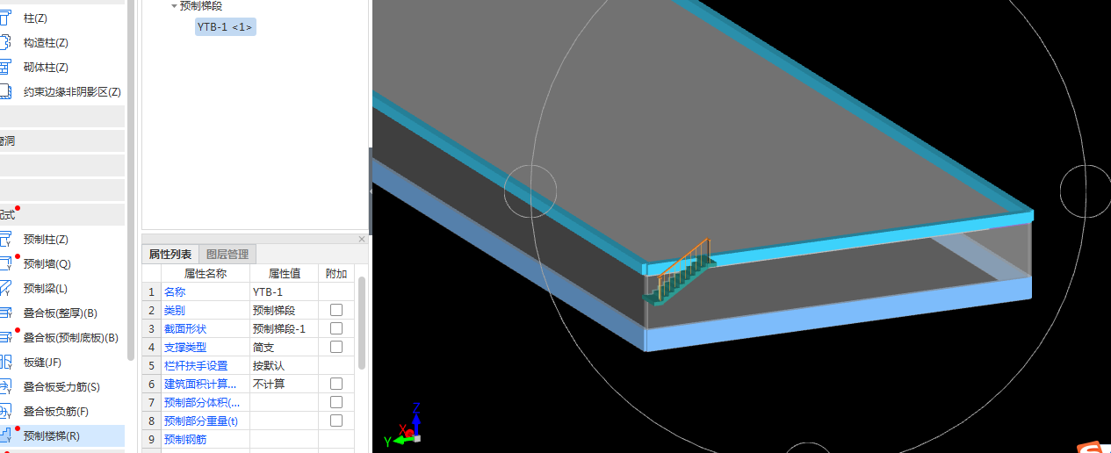Select the 叠合板(预制底板)(B) icon
The width and height of the screenshot is (1111, 453).
pos(6,337)
